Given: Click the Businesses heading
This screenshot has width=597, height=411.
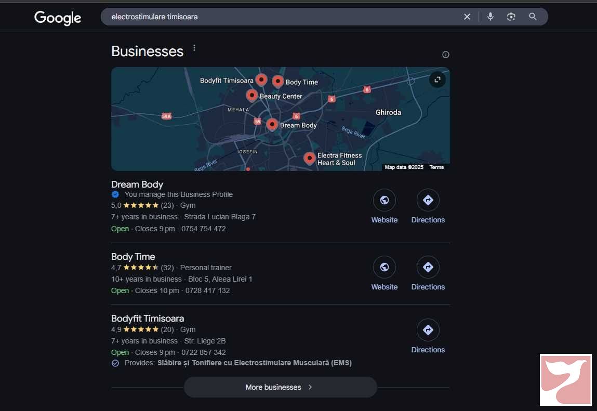Looking at the screenshot, I should 148,51.
